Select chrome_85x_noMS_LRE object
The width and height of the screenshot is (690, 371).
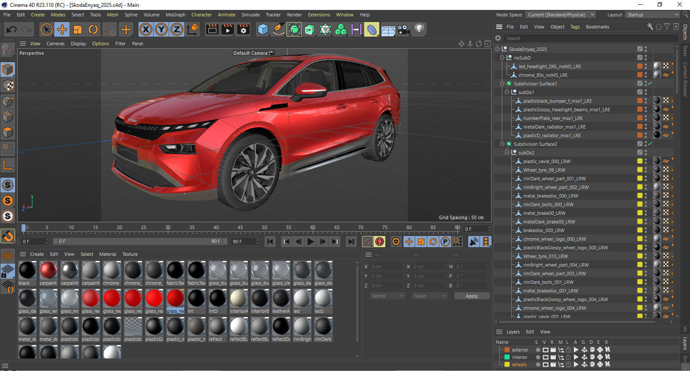(x=543, y=75)
